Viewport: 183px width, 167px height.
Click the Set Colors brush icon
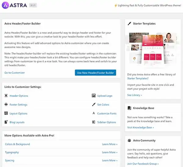pyautogui.click(x=94, y=104)
